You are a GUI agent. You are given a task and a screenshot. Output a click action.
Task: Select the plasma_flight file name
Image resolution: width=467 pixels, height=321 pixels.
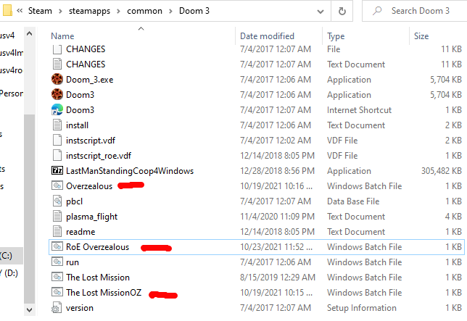pos(91,217)
